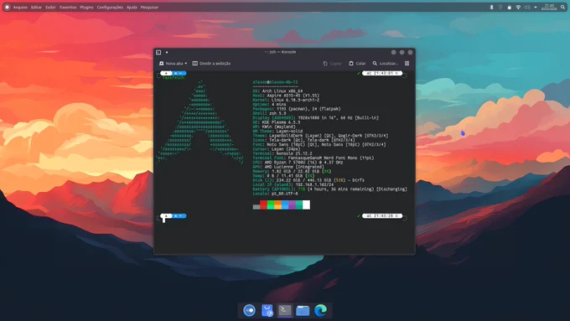This screenshot has width=570, height=321.
Task: Open the circular launcher icon in dock
Action: [x=250, y=310]
